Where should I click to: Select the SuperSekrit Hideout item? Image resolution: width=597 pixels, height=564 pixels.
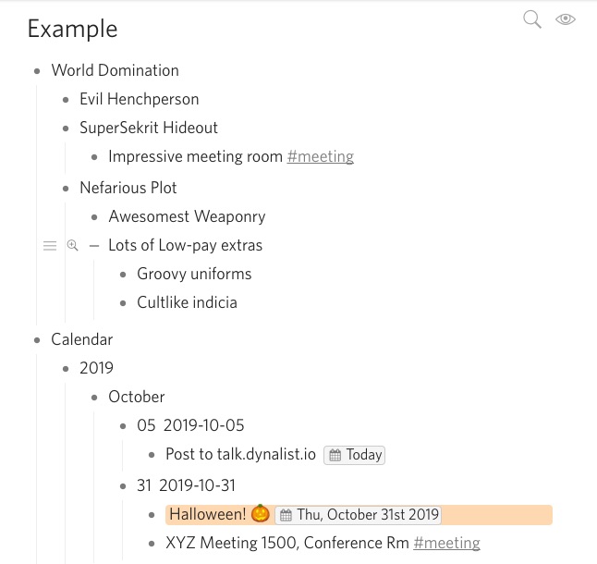coord(149,128)
